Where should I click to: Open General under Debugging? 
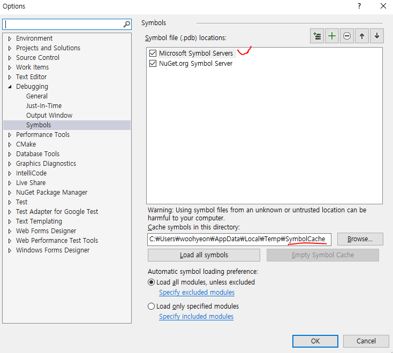coord(37,96)
